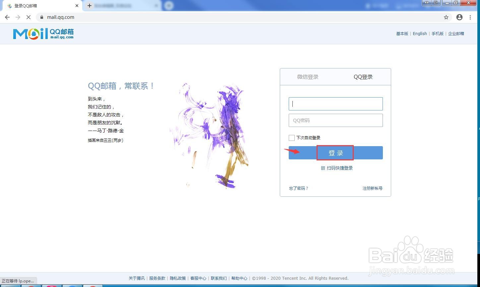Click the browser back arrow
Screen dimensions: 480x287
7,17
